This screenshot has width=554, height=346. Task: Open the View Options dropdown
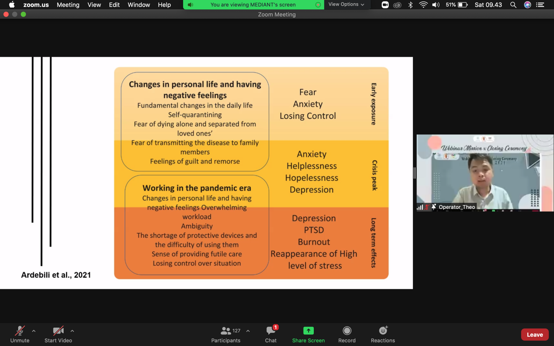(x=346, y=5)
